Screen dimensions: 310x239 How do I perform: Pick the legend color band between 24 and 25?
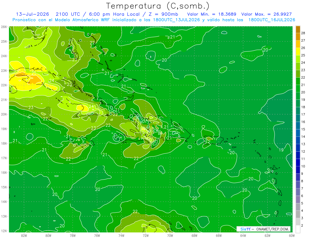coord(298,59)
